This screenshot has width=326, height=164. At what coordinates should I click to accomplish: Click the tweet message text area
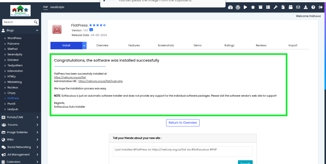183,151
